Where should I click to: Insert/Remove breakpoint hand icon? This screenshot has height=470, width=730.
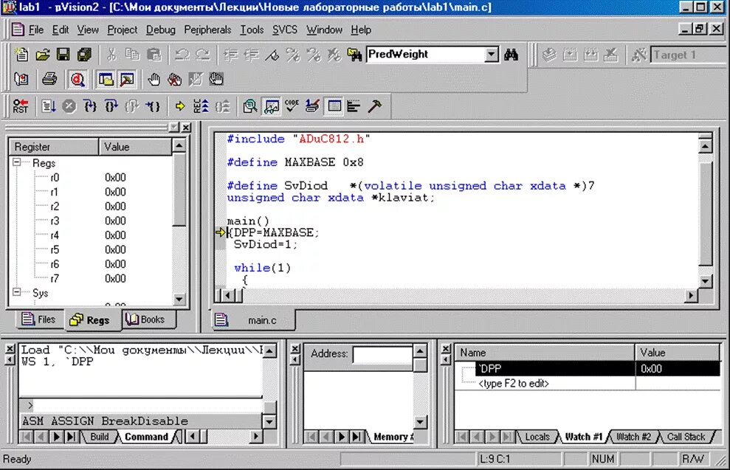click(x=154, y=80)
